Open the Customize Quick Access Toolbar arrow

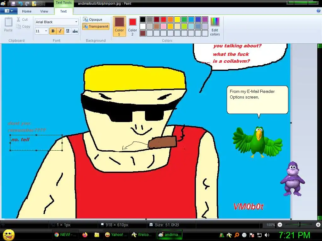point(40,4)
